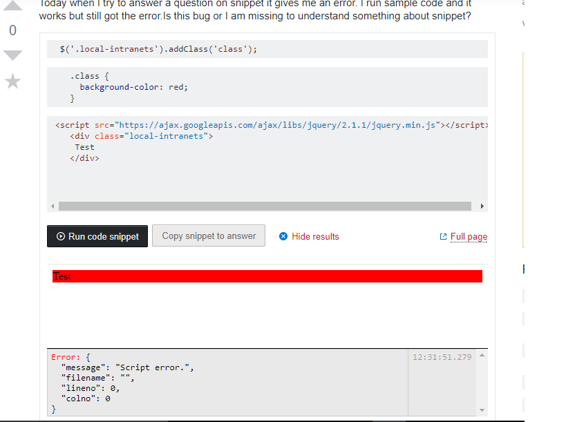Click the code box right scroll arrow
This screenshot has width=566, height=422.
tap(482, 207)
